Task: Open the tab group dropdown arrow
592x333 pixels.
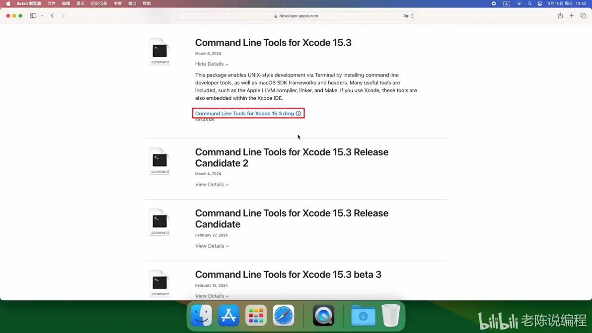Action: [42, 16]
